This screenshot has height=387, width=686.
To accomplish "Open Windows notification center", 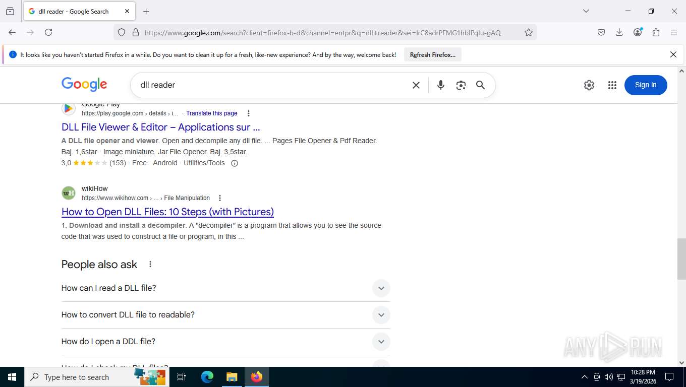I will (669, 377).
